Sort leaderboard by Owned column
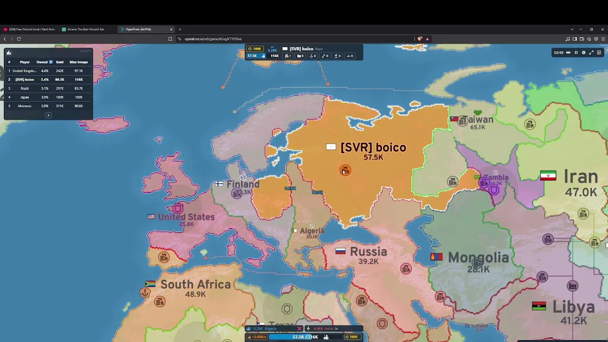 pos(44,62)
